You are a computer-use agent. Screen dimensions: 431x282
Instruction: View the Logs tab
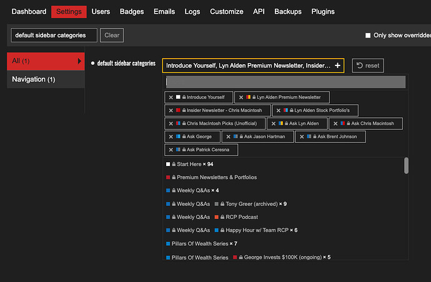pyautogui.click(x=192, y=11)
